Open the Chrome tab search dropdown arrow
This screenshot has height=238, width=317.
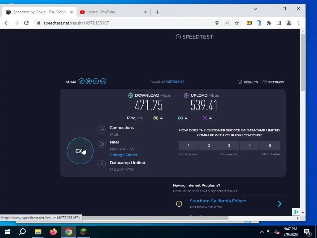click(255, 9)
